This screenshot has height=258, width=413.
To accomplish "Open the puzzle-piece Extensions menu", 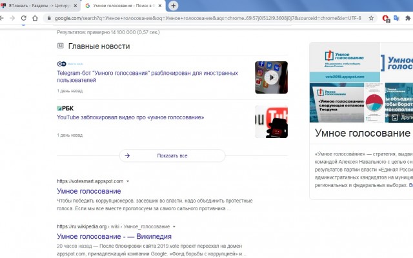I will point(408,18).
